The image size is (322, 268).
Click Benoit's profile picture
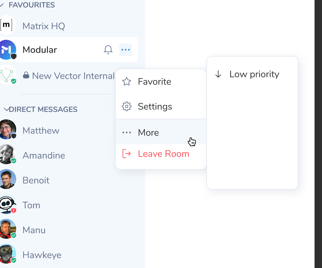pos(8,179)
